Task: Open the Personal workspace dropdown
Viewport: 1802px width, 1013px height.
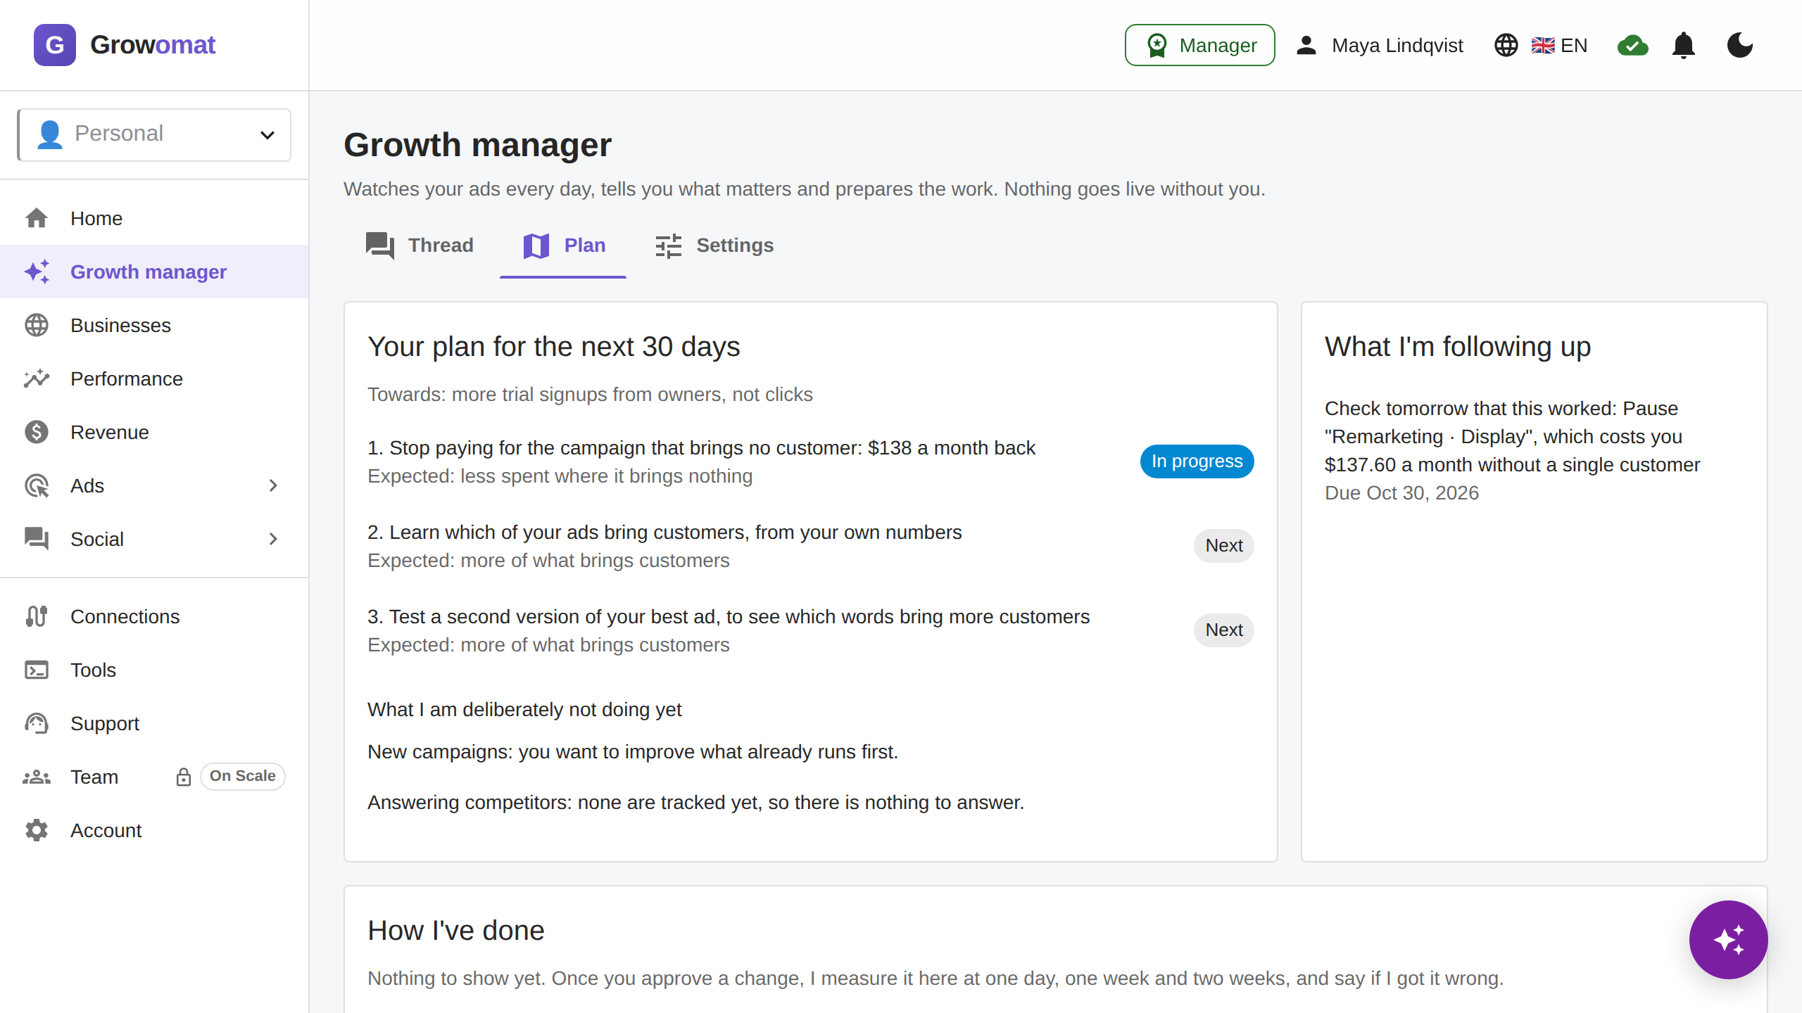Action: (x=154, y=134)
